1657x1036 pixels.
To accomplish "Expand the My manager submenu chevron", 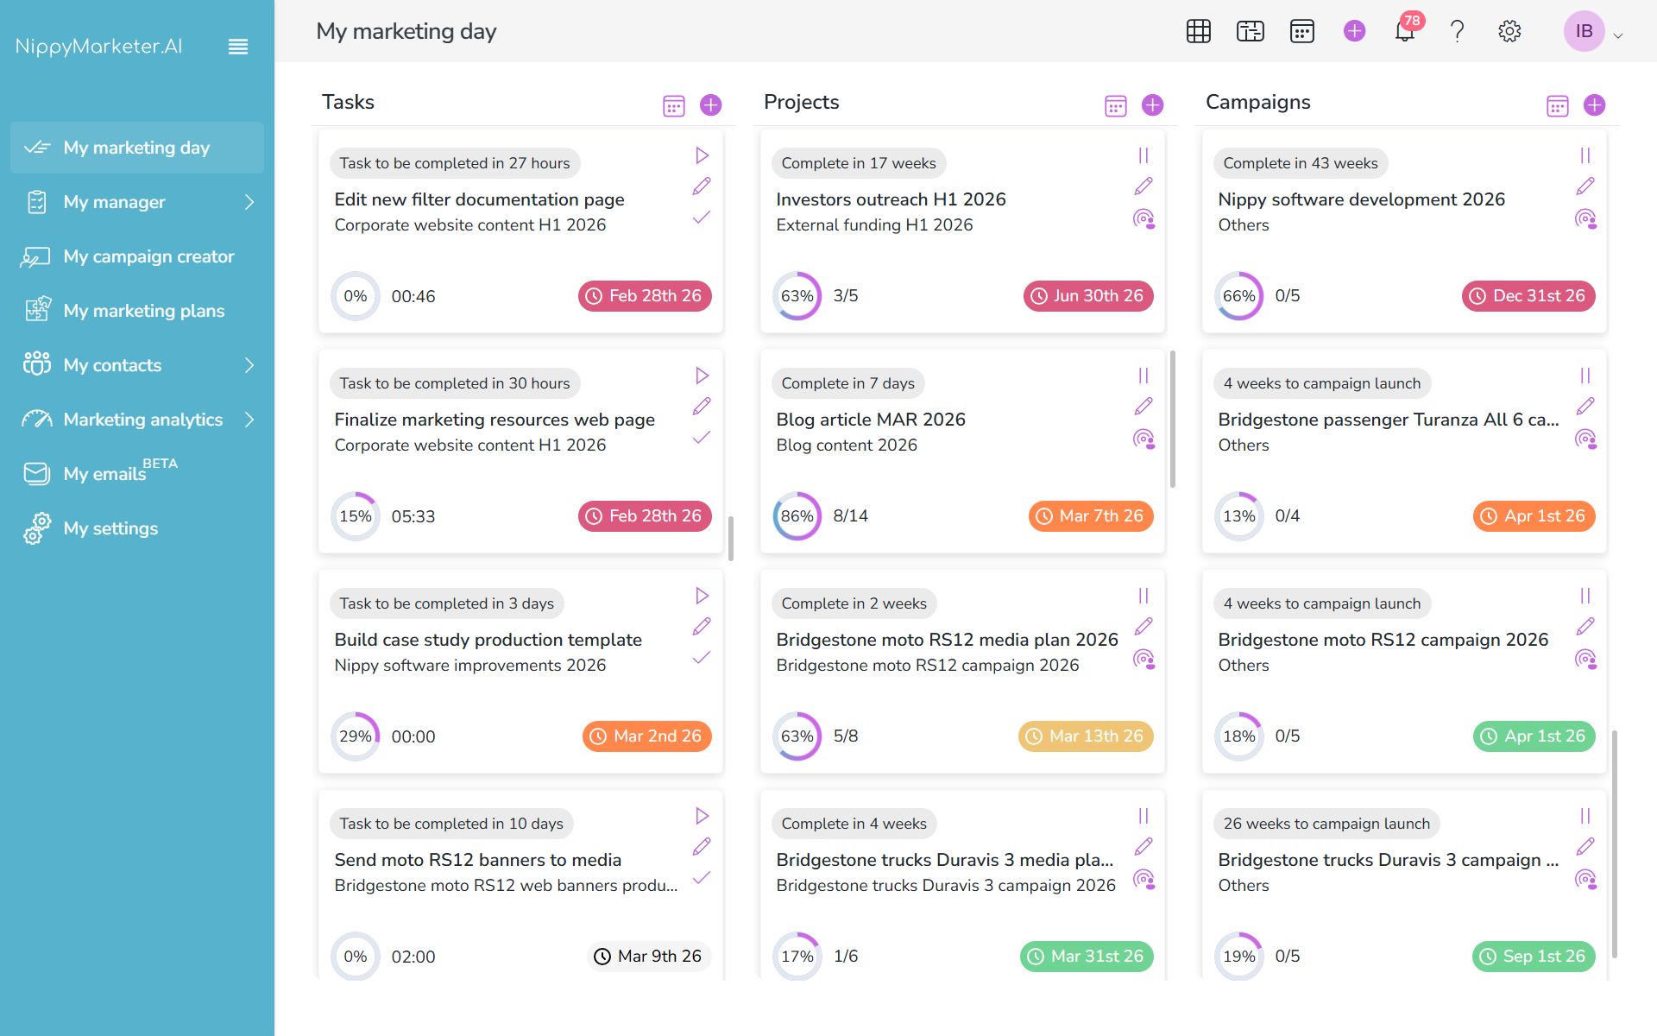I will (249, 202).
